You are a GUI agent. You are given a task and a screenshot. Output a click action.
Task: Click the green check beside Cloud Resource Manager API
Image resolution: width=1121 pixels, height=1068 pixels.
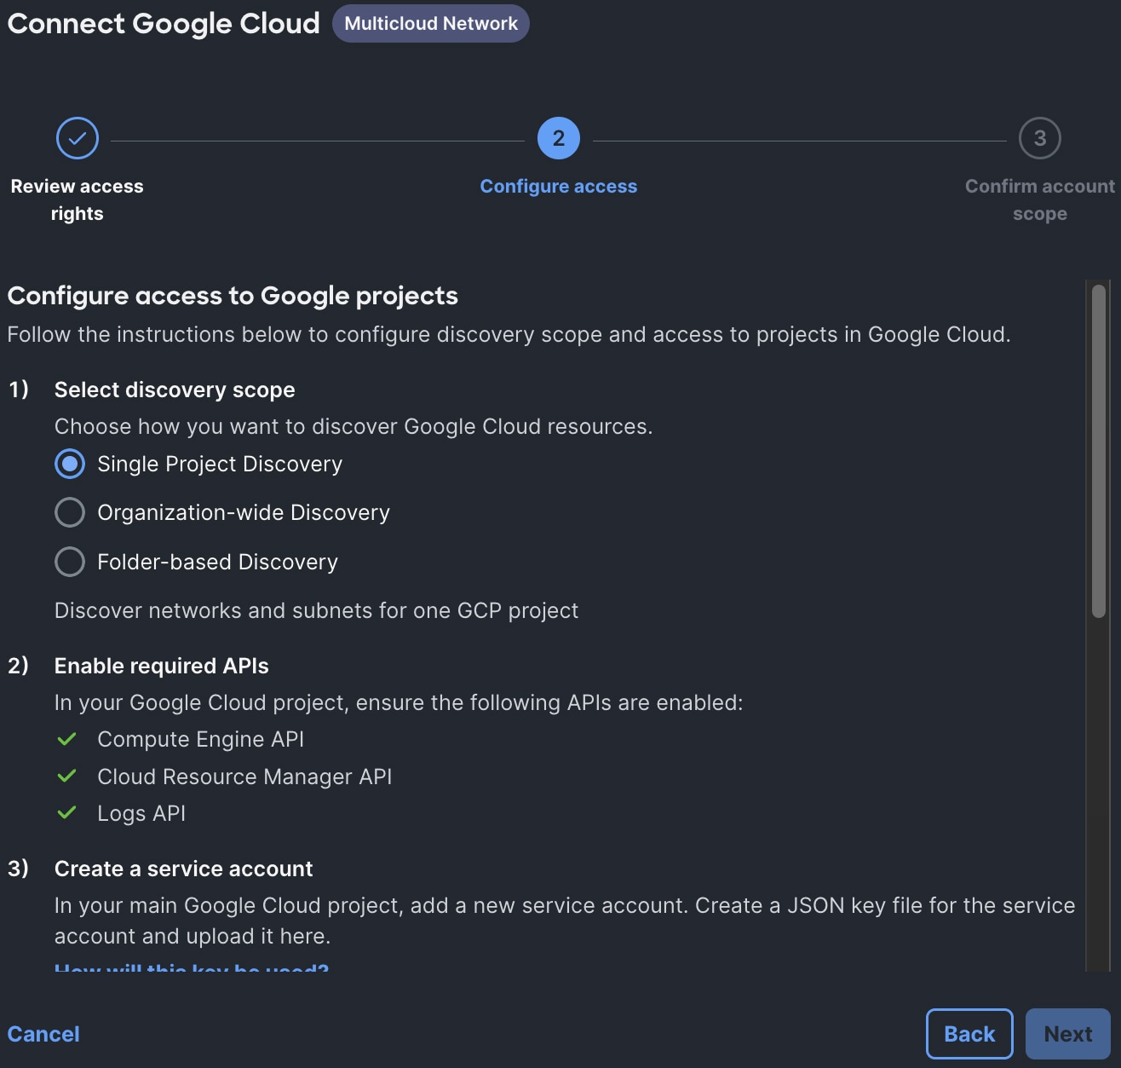[x=66, y=776]
